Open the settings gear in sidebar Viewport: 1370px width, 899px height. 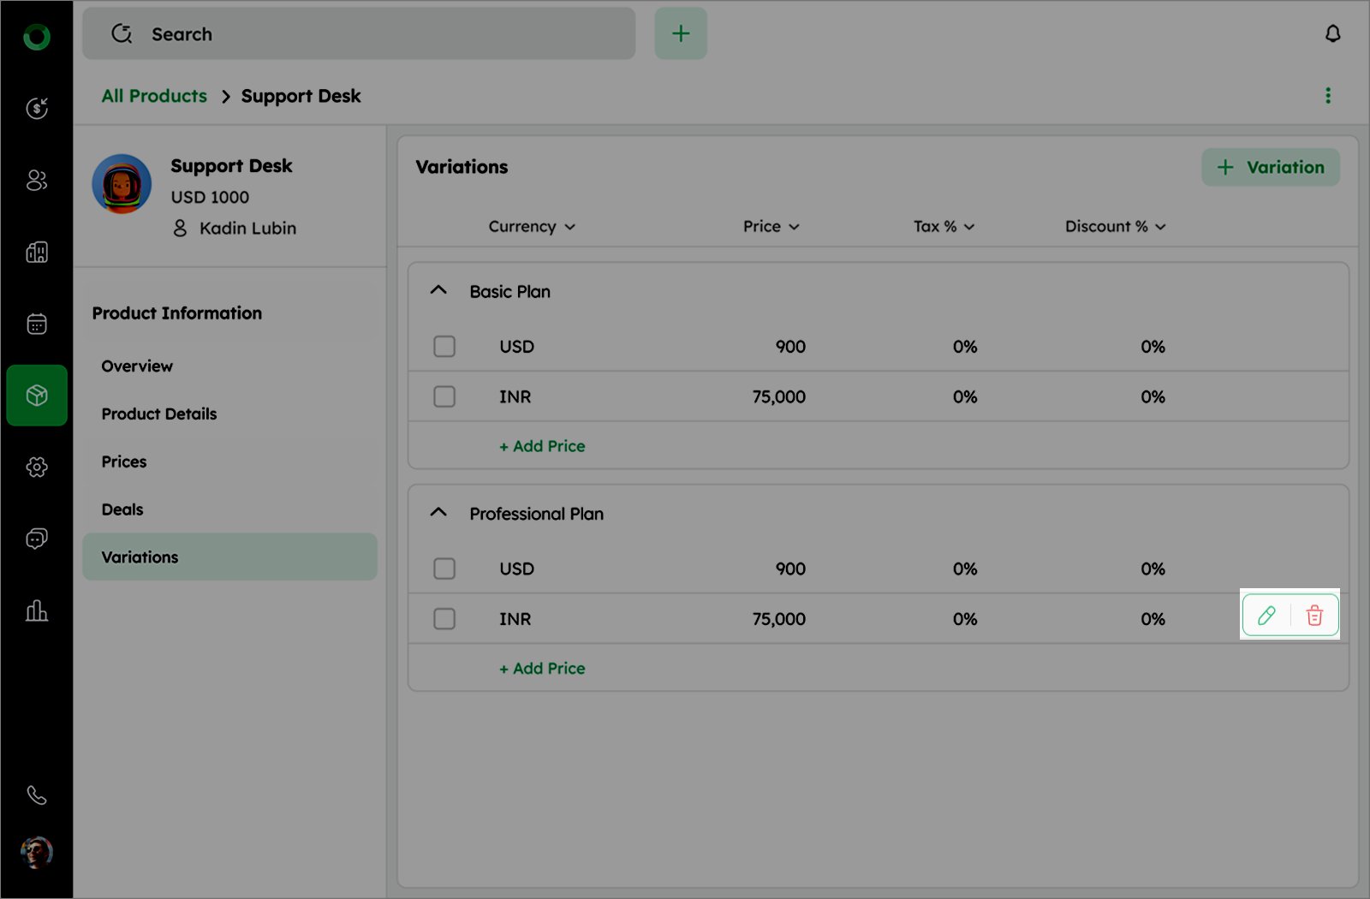click(37, 467)
